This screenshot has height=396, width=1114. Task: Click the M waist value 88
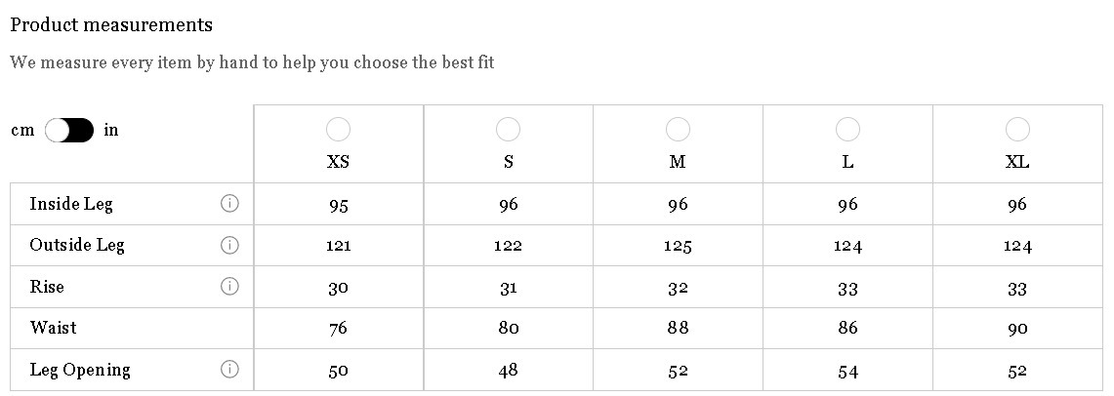pos(678,328)
